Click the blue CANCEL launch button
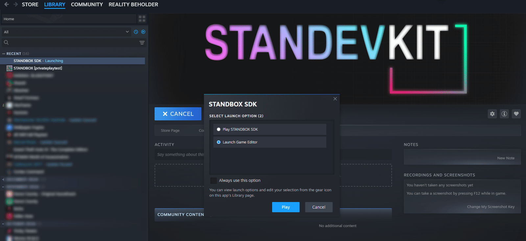This screenshot has height=241, width=526. (x=178, y=114)
